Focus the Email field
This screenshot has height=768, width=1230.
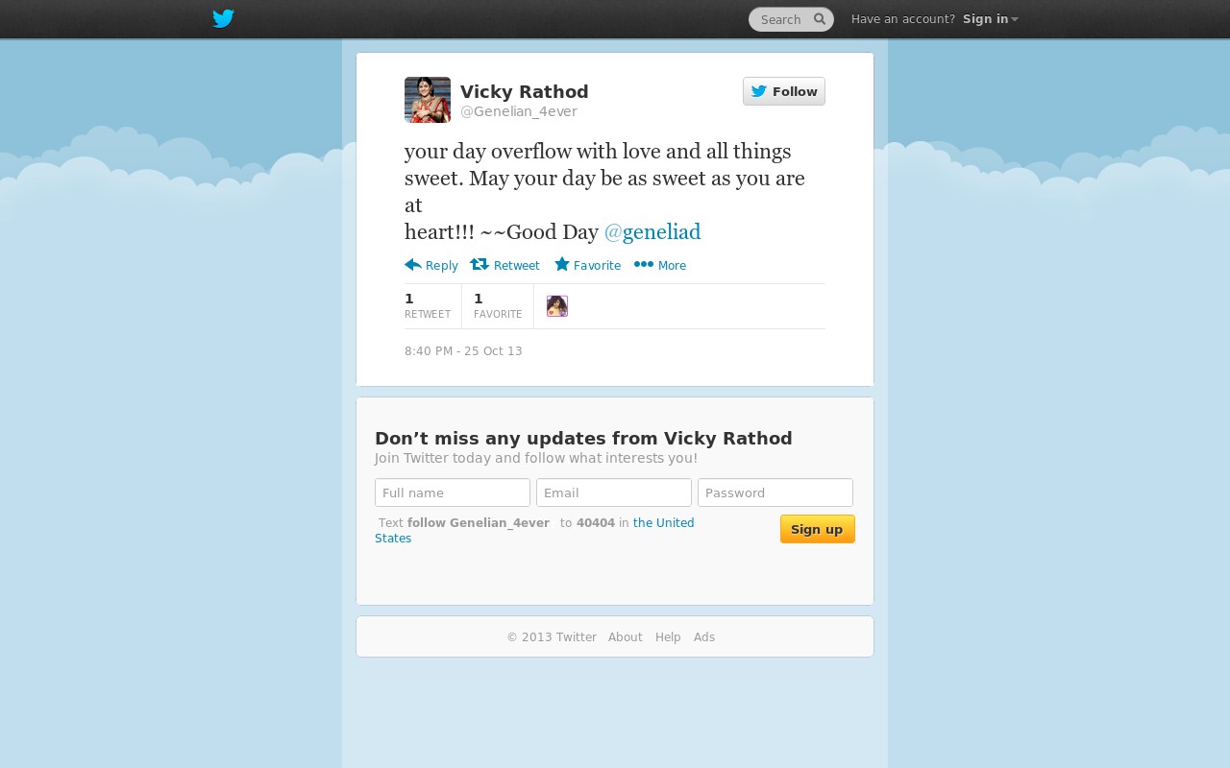tap(614, 492)
